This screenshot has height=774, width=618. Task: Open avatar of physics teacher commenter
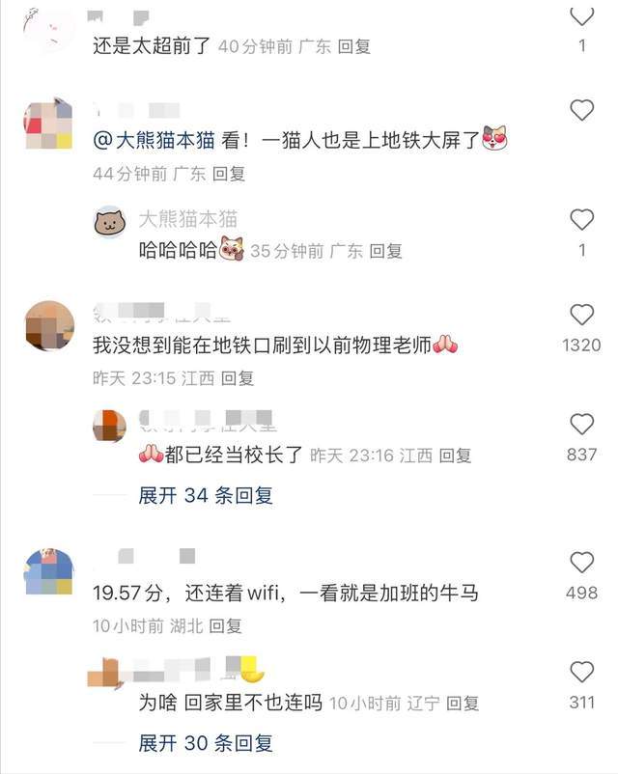pos(49,325)
